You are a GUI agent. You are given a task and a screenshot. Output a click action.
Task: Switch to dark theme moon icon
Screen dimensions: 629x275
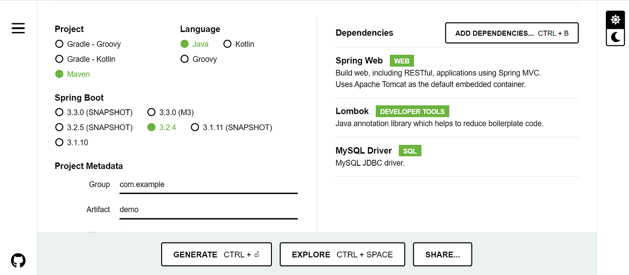tap(616, 37)
